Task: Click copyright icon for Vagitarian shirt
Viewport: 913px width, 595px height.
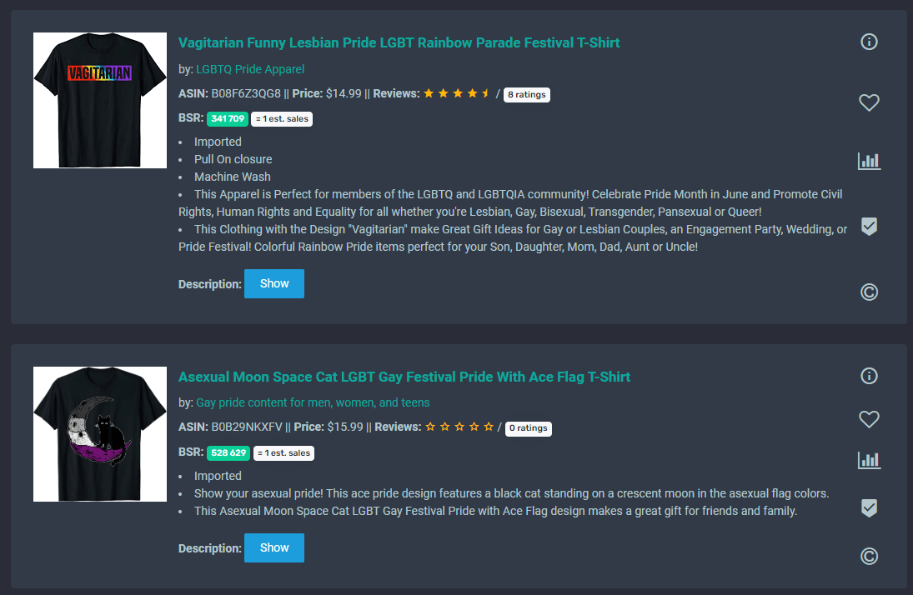Action: pyautogui.click(x=869, y=292)
